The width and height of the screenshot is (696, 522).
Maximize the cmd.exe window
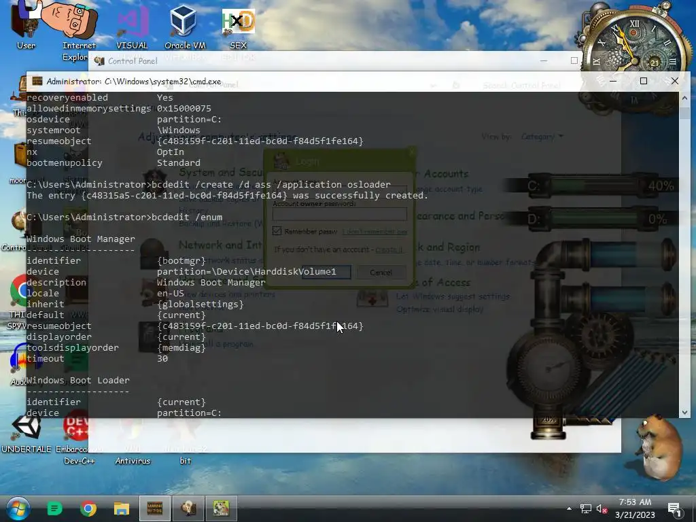coord(643,81)
